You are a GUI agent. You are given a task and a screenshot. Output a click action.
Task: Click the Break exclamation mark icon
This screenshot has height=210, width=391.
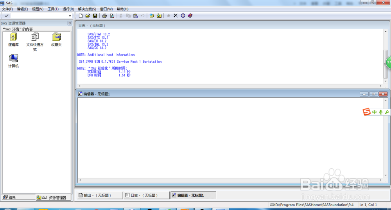pyautogui.click(x=183, y=16)
